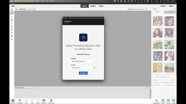
Task: Click the Wi-Fi icon in the menu bar
Action: click(x=151, y=1)
